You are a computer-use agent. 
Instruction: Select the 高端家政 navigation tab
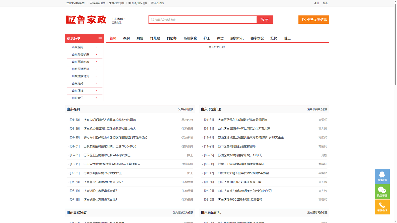[x=190, y=38]
